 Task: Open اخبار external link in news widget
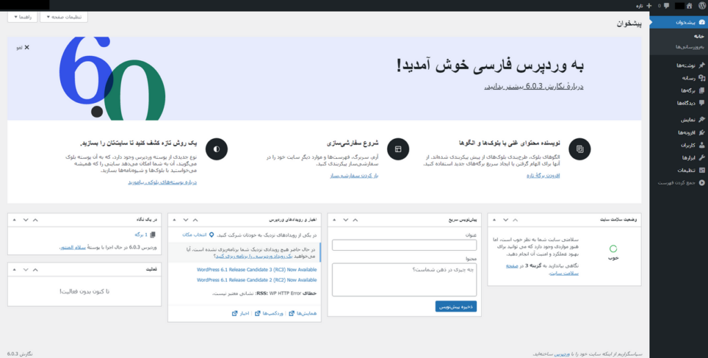point(241,313)
